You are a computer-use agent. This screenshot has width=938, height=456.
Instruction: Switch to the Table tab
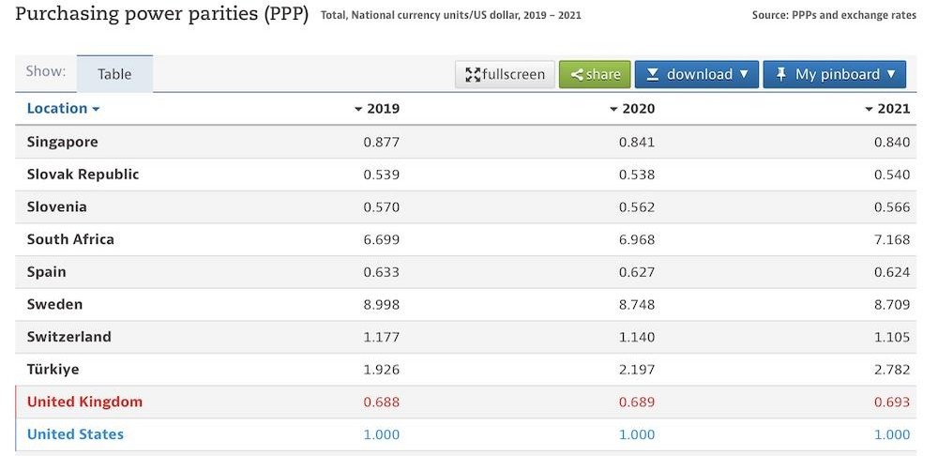(x=114, y=74)
